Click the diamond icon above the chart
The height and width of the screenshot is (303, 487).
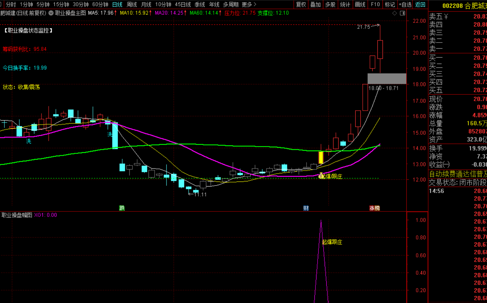(x=395, y=13)
